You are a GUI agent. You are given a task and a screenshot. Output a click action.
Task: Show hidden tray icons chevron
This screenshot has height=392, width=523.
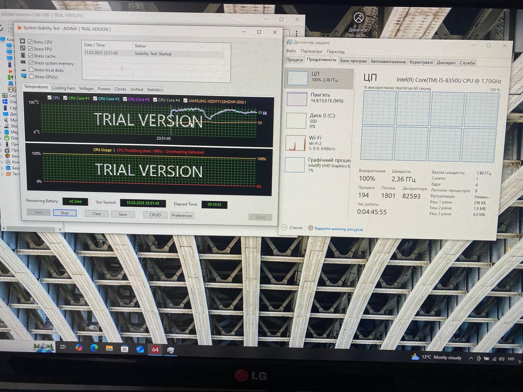[471, 359]
